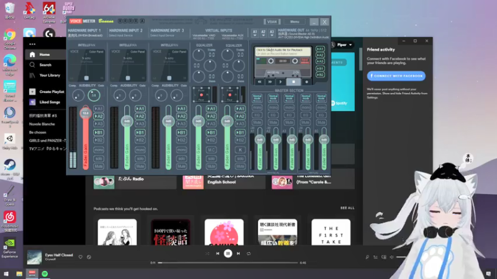Click the EQ button on the A2 master strip
This screenshot has width=497, height=279.
(273, 115)
